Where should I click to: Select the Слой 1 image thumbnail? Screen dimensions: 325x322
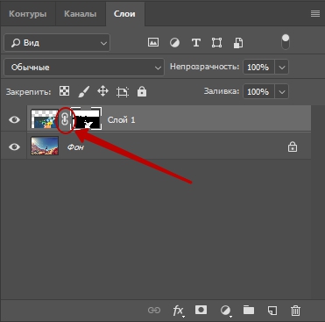click(45, 118)
